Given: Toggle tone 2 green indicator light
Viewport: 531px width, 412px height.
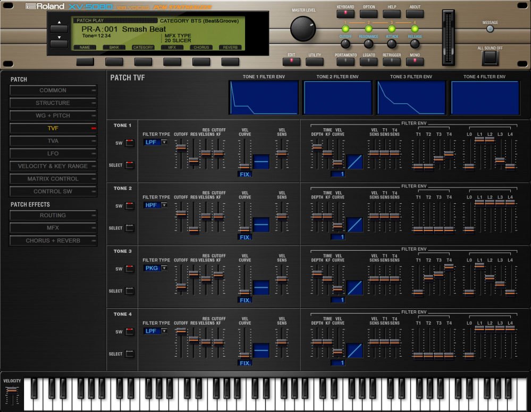Looking at the screenshot, I should coord(368,29).
